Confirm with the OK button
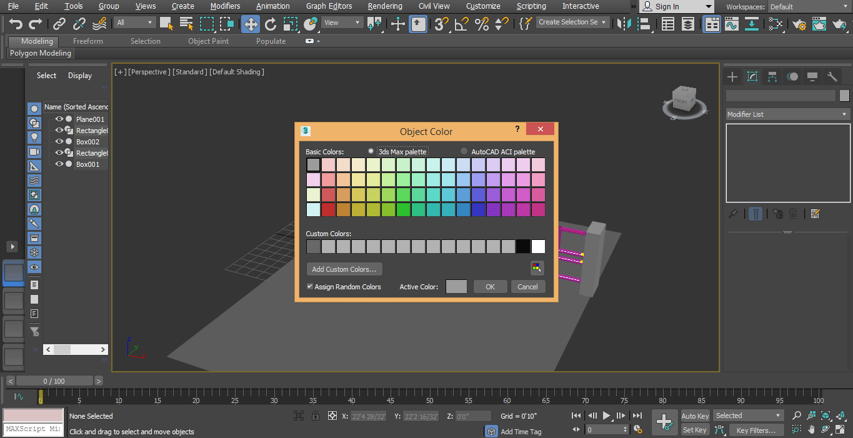 pos(490,286)
